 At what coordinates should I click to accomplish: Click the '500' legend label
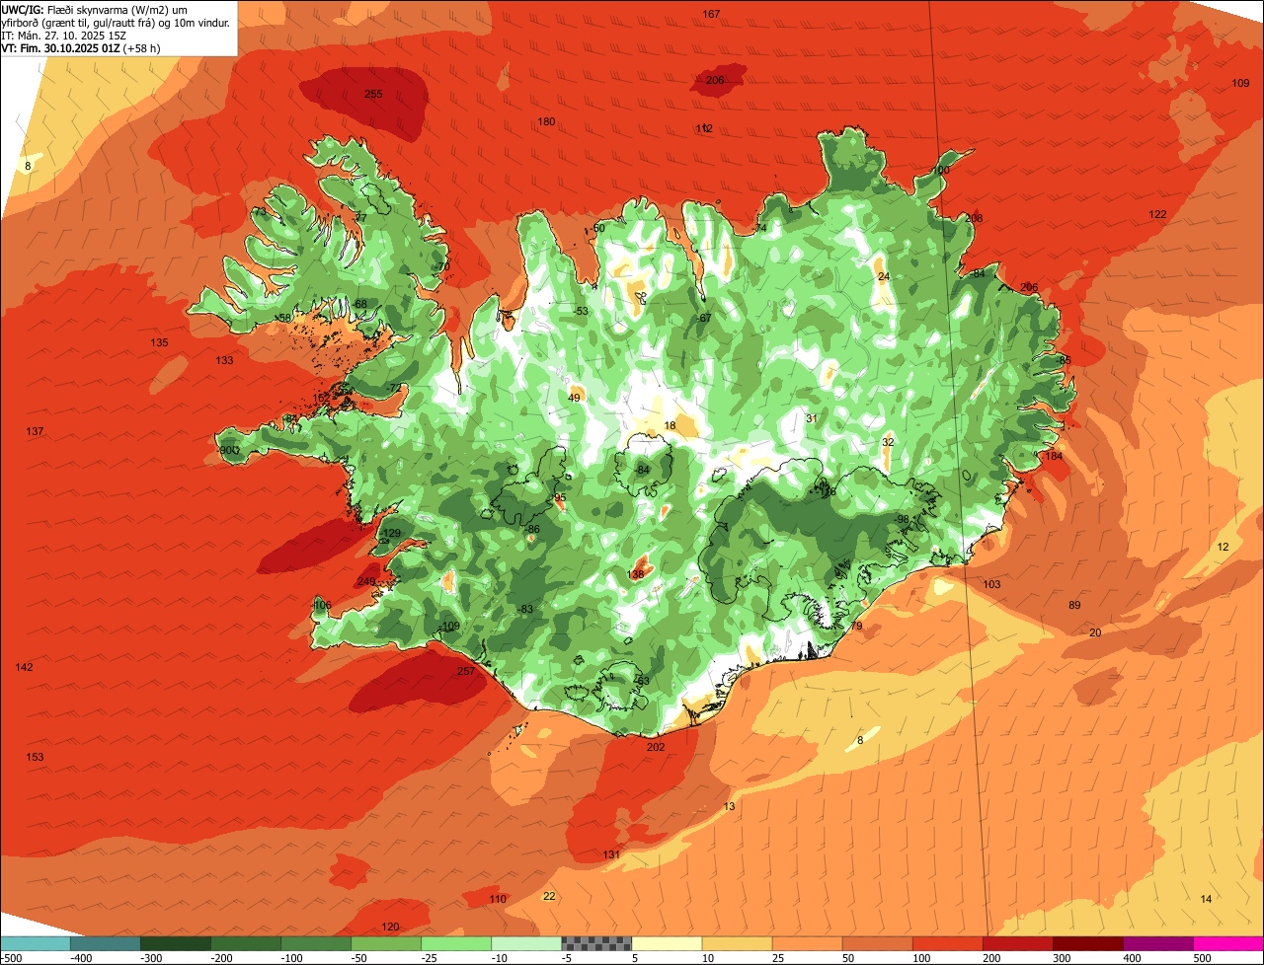point(1202,958)
